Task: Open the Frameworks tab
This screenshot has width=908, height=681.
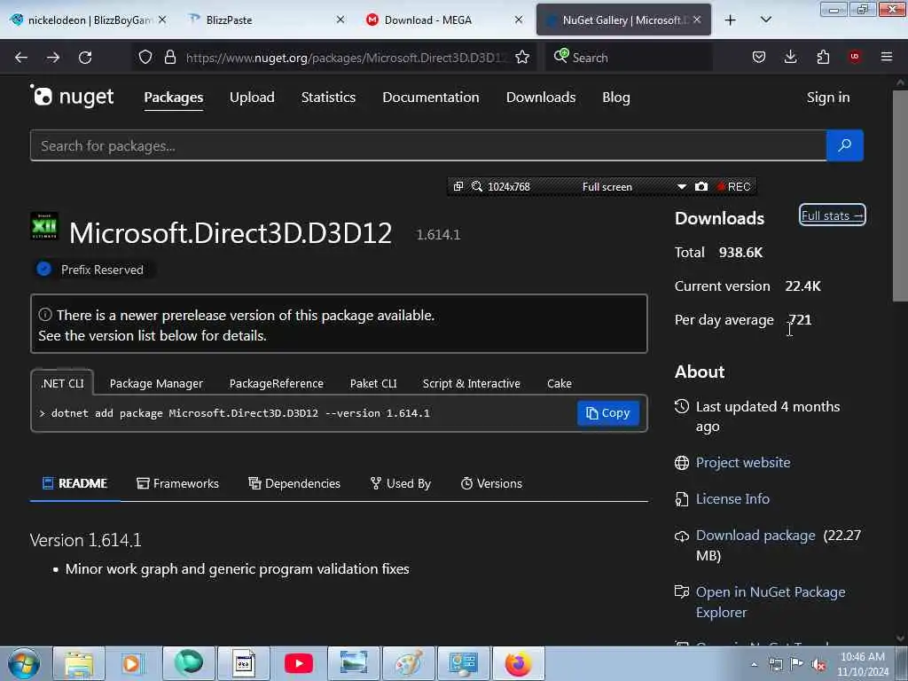Action: [177, 483]
